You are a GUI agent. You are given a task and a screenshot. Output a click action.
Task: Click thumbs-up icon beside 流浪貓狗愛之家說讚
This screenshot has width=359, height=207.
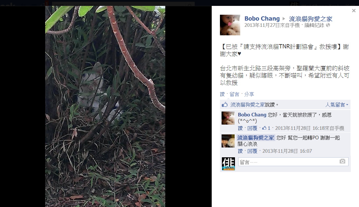pos(224,105)
